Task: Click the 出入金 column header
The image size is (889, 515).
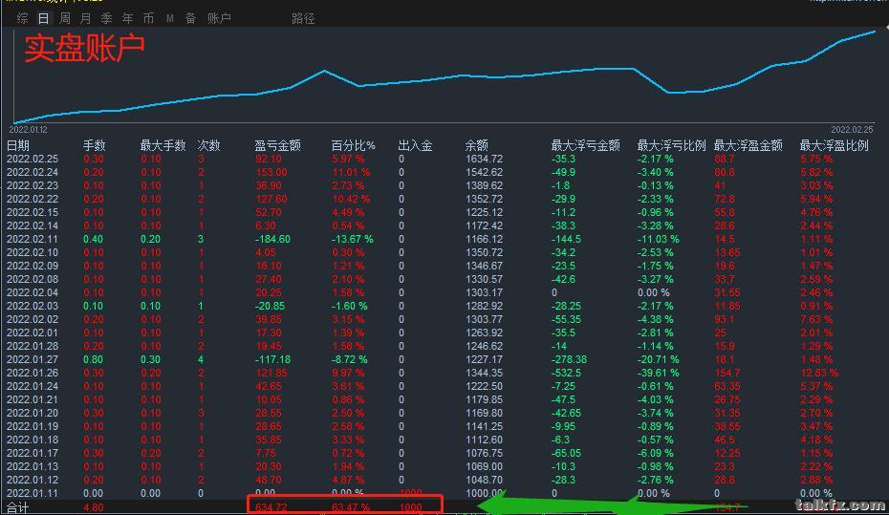Action: tap(416, 145)
